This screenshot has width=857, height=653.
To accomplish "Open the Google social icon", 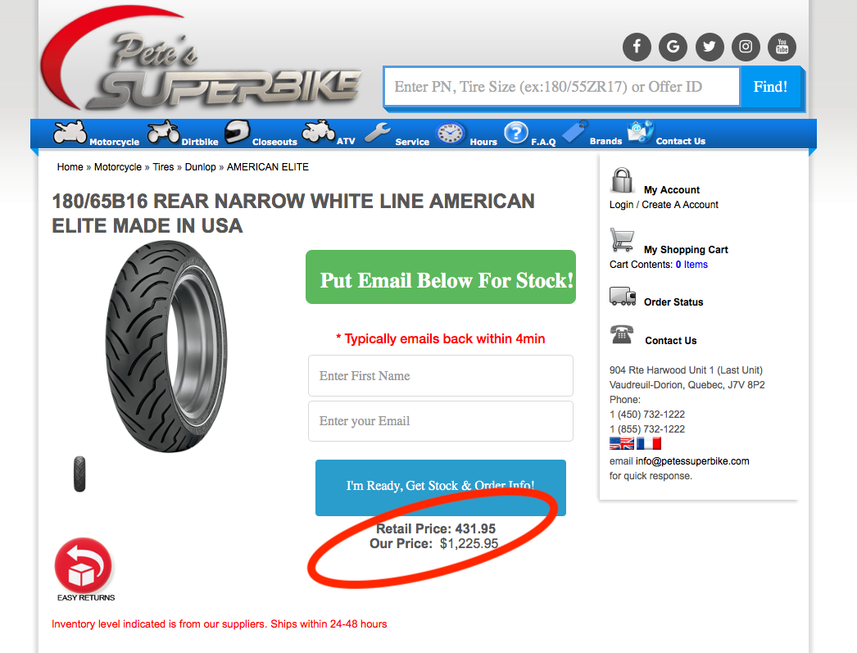I will coord(673,47).
